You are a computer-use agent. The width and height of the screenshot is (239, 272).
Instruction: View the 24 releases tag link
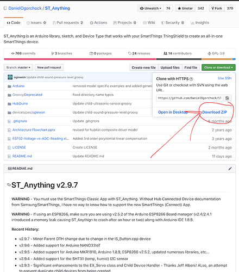139,53
